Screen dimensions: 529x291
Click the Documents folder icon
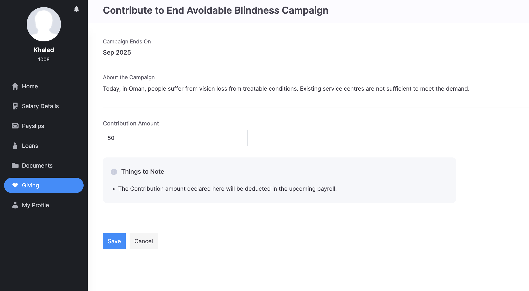pyautogui.click(x=15, y=166)
